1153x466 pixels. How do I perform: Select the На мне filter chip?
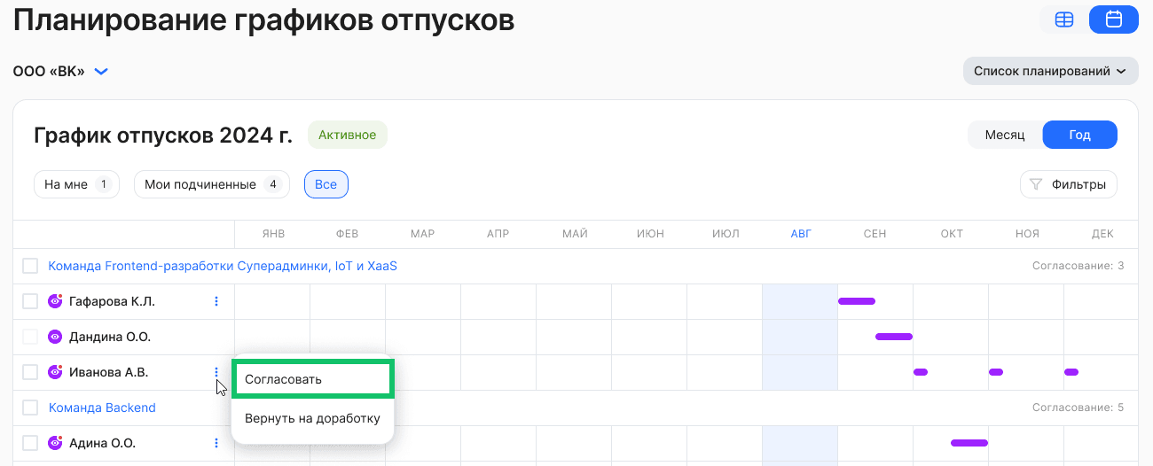tap(76, 184)
